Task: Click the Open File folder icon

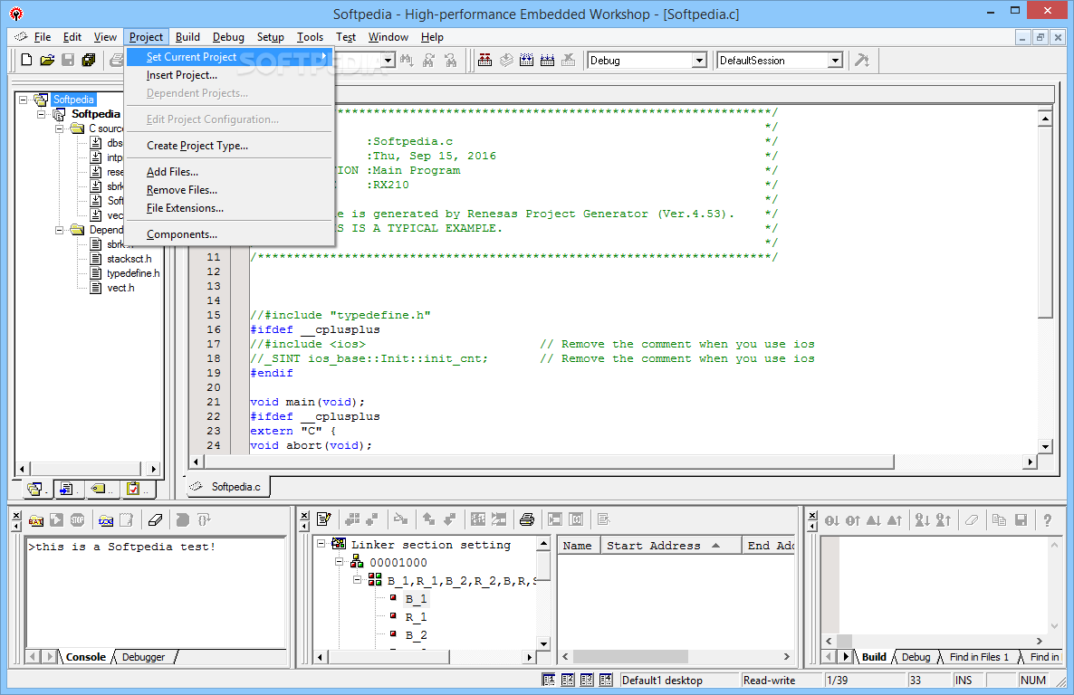Action: tap(47, 61)
